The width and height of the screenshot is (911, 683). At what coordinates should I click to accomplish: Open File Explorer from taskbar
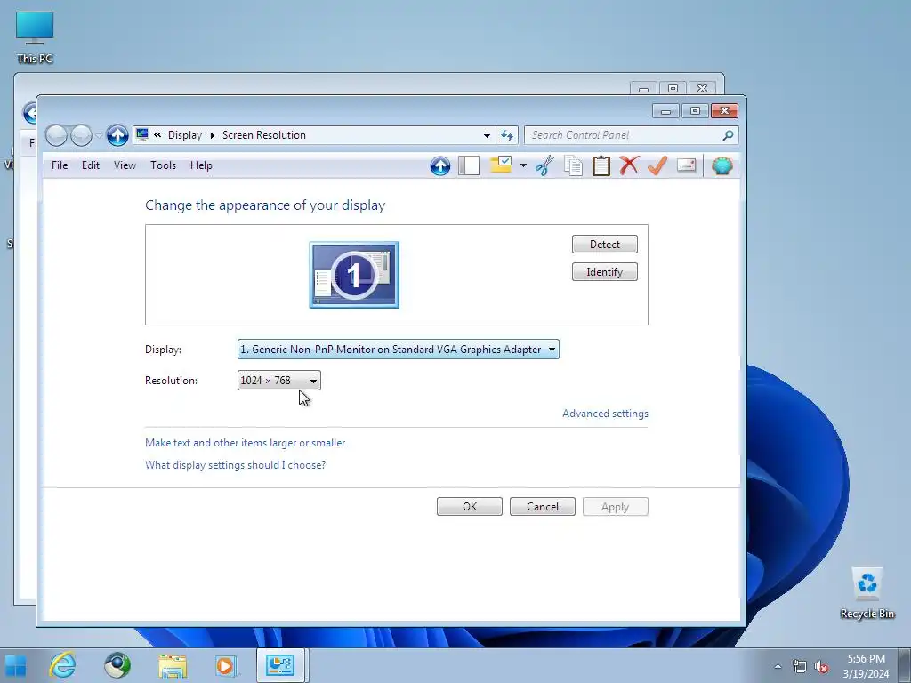tap(173, 665)
